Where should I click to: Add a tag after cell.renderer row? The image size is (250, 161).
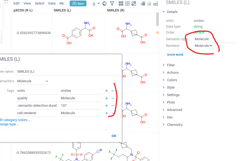pos(107,113)
